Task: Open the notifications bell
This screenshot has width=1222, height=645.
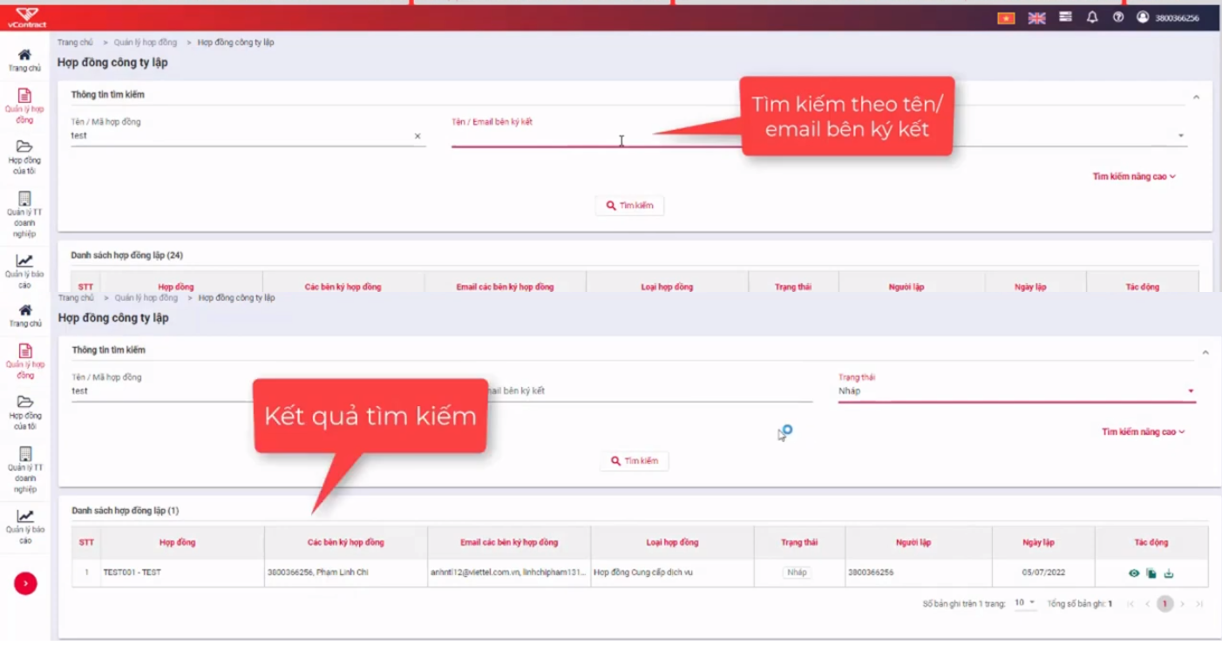Action: (x=1091, y=17)
